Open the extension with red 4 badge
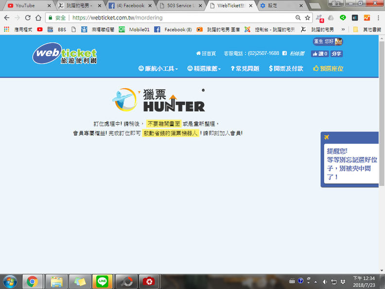 point(320,18)
